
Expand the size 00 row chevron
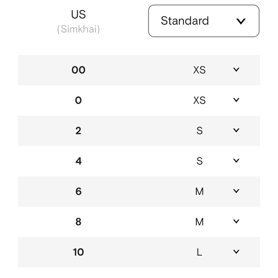[236, 69]
